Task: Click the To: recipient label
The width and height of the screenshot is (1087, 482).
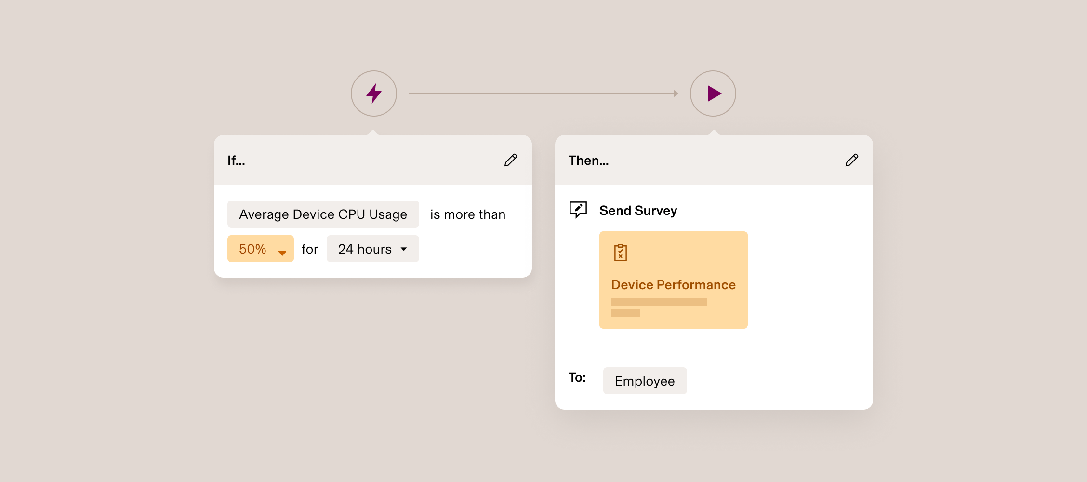Action: [577, 378]
